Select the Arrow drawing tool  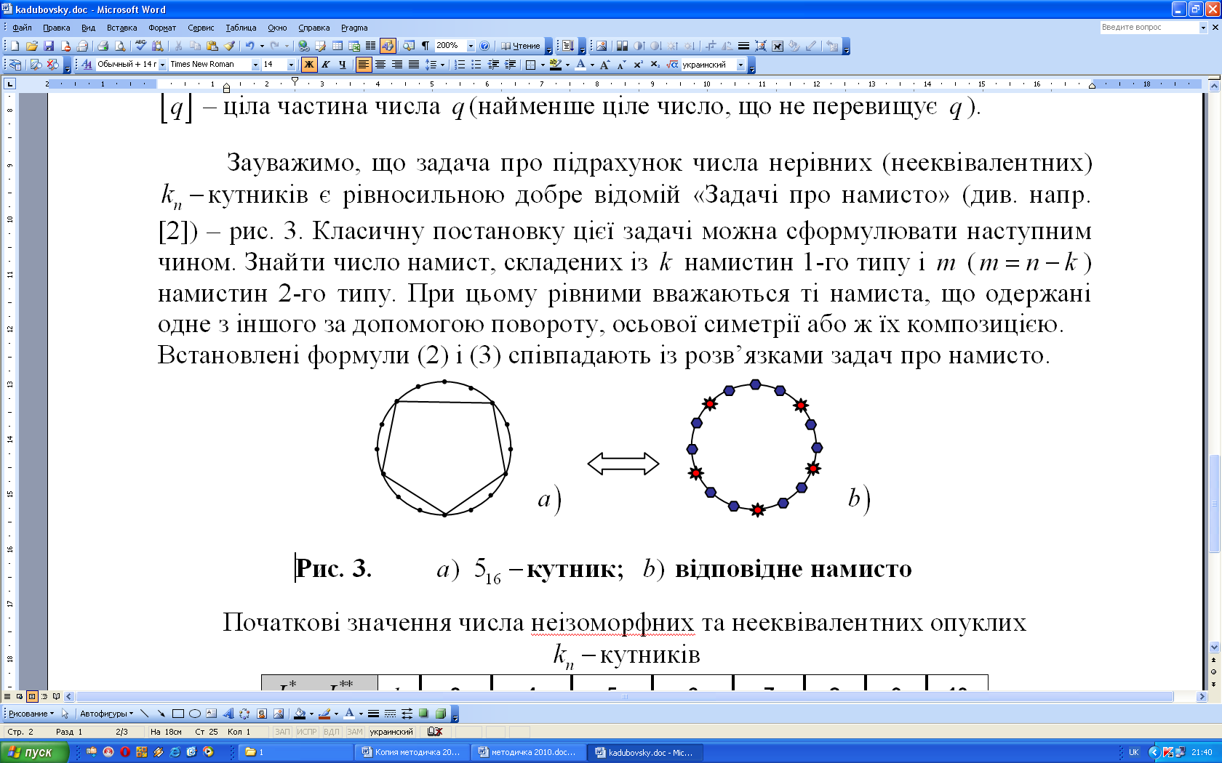(x=161, y=714)
